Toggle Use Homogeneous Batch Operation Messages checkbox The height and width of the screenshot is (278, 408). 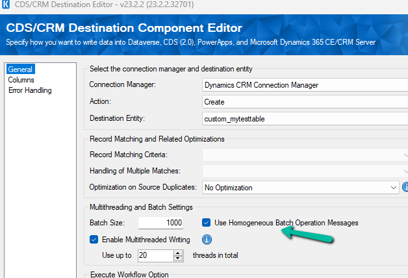point(206,223)
